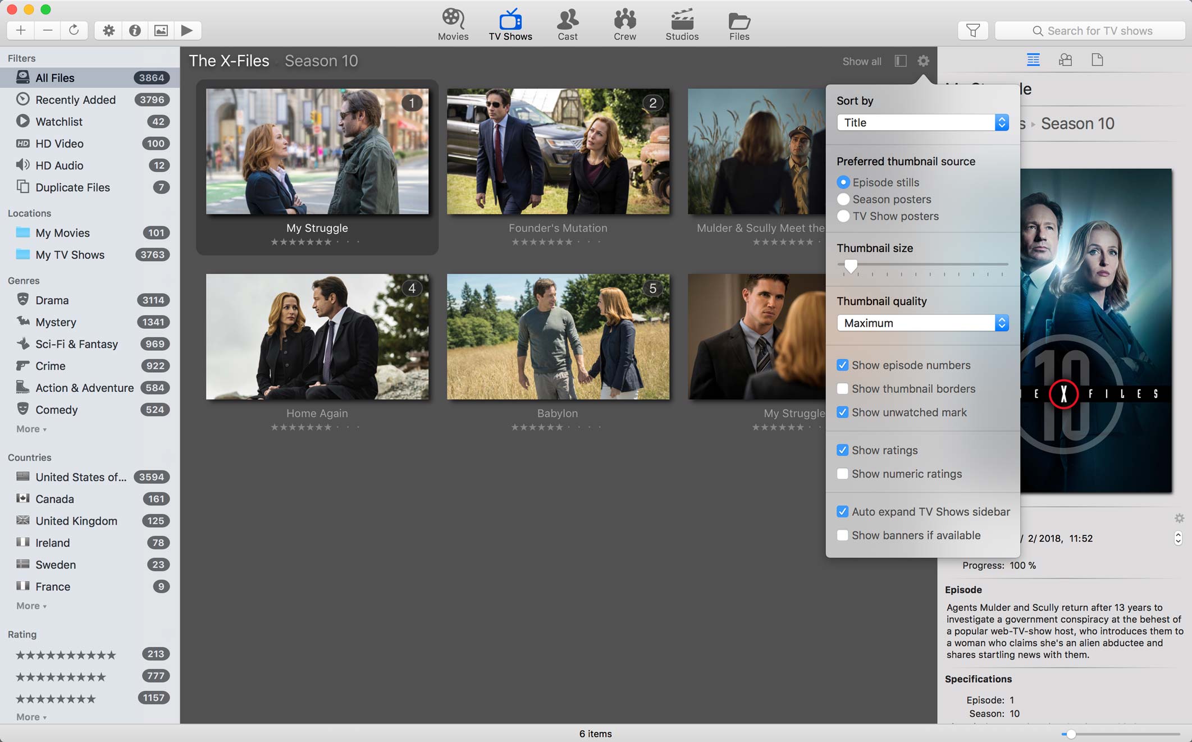Open the My Movies location
This screenshot has width=1192, height=742.
coord(90,232)
